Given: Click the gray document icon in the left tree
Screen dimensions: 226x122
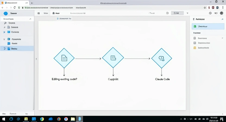Looking at the screenshot, I should point(9,27).
